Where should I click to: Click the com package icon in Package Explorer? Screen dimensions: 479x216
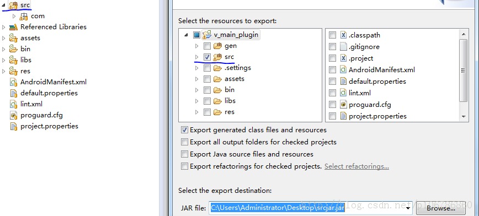click(x=24, y=16)
